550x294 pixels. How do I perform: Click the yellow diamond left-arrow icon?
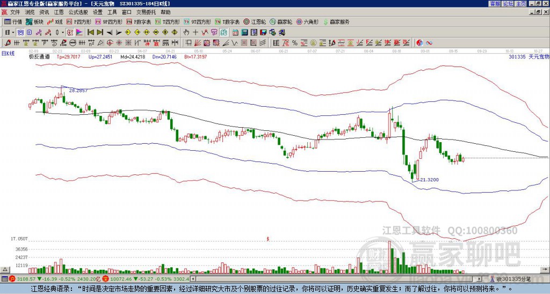128,33
